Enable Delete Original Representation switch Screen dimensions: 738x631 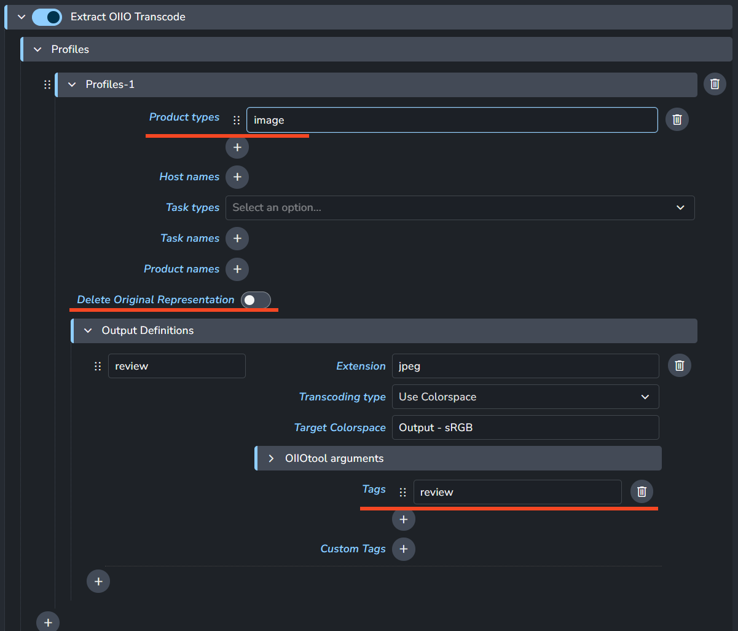tap(256, 300)
